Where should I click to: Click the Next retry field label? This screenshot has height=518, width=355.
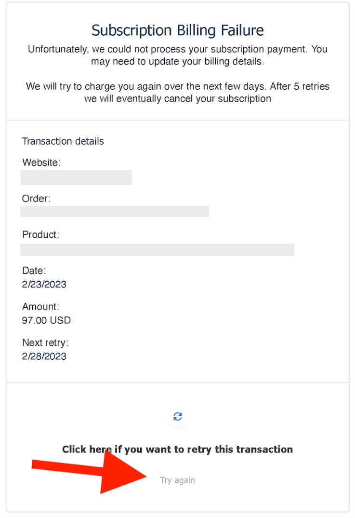pos(45,343)
